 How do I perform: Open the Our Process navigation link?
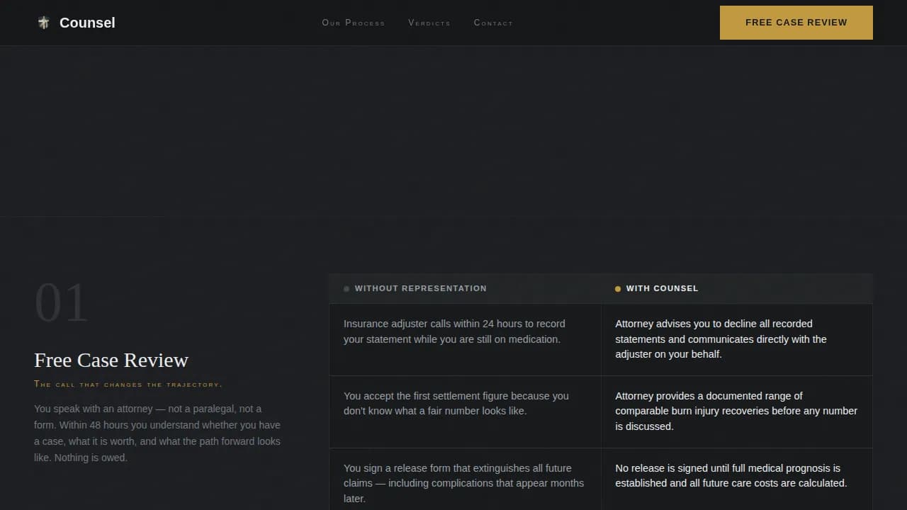click(353, 23)
